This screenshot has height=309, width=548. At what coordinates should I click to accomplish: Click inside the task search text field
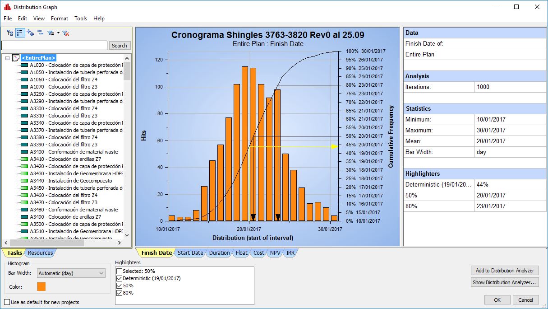(x=54, y=46)
